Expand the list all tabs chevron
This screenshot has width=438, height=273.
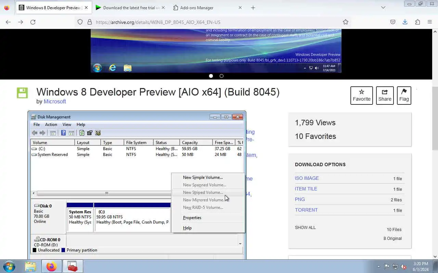(383, 8)
